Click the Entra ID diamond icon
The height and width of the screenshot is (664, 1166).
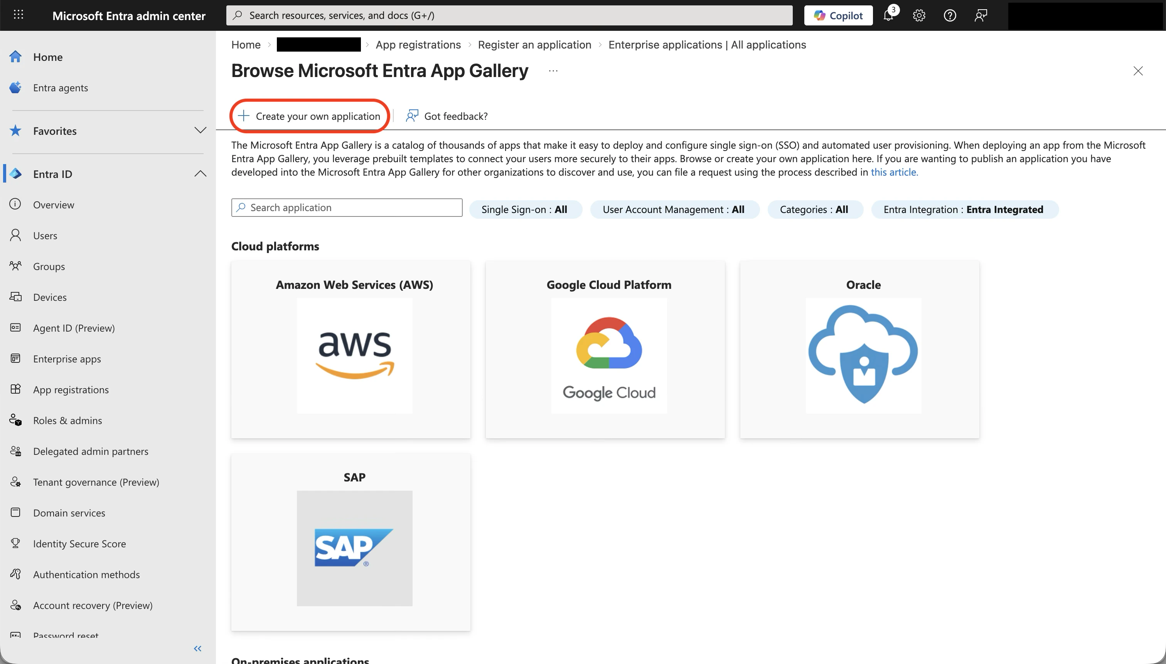(15, 174)
